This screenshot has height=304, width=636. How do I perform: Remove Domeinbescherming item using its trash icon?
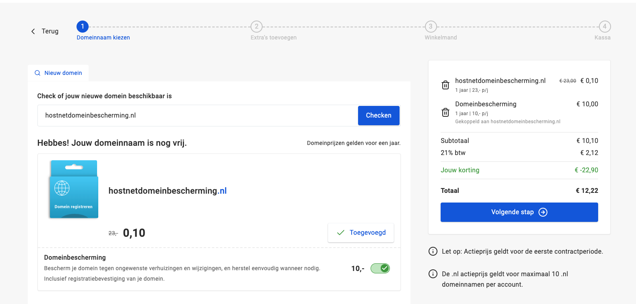[x=445, y=112]
